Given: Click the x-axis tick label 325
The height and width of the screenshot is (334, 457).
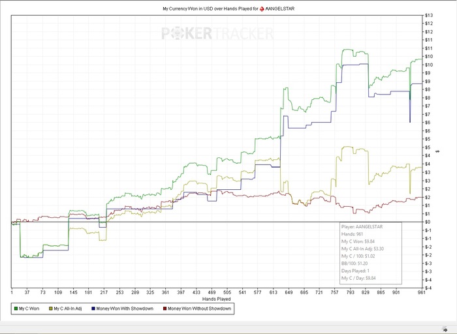Looking at the screenshot, I should 150,292.
